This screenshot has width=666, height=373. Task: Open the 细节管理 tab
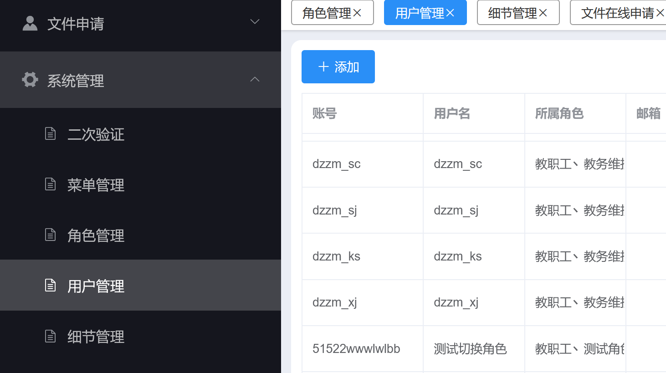tap(512, 13)
